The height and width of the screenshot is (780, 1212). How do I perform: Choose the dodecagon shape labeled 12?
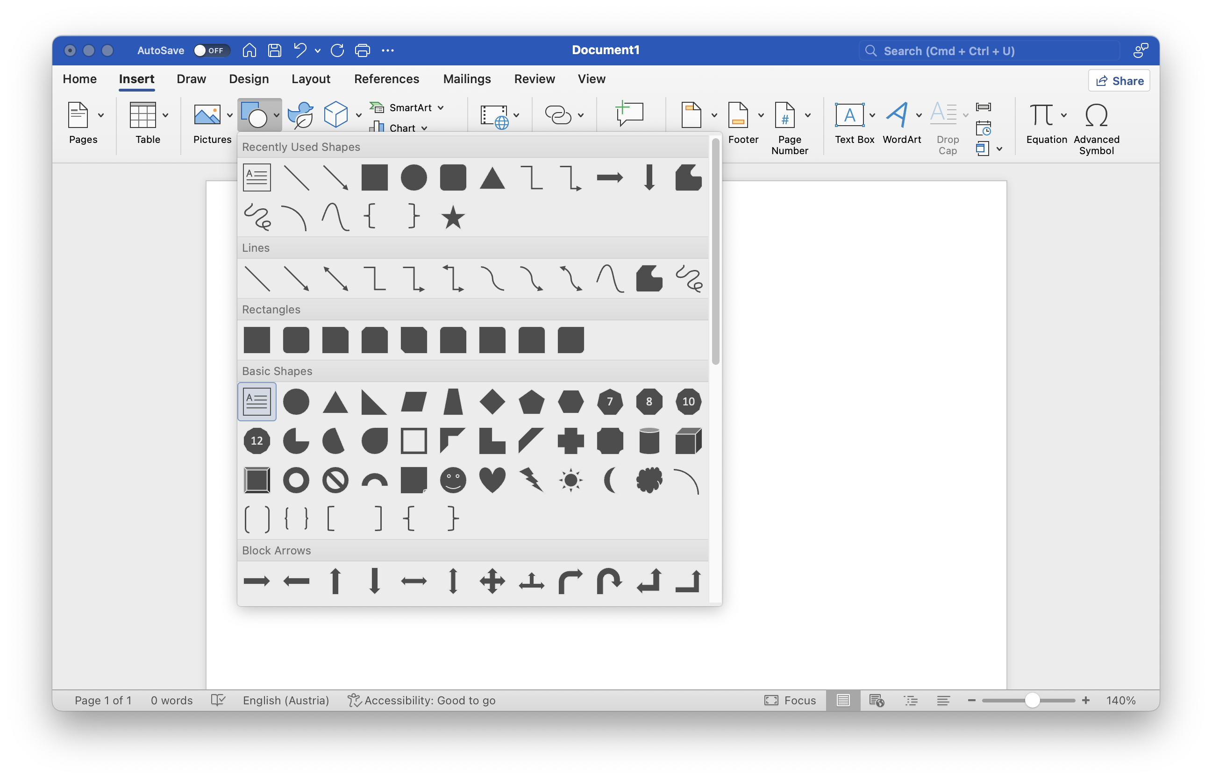[257, 440]
